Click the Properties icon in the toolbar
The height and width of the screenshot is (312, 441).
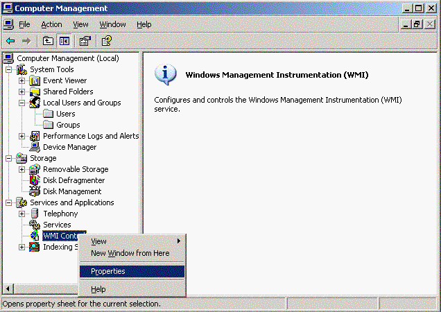(x=85, y=41)
